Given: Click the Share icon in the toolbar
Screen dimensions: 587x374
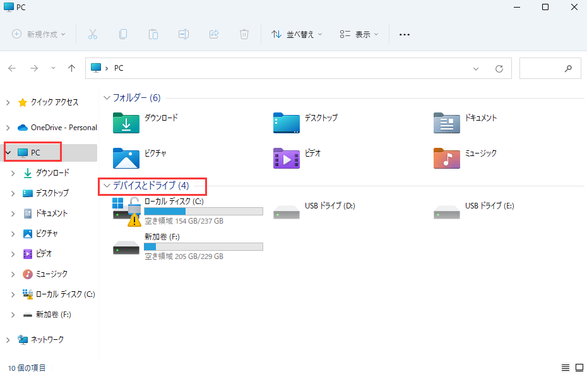Looking at the screenshot, I should [x=214, y=34].
